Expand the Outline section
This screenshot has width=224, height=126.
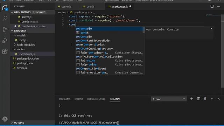(33, 122)
